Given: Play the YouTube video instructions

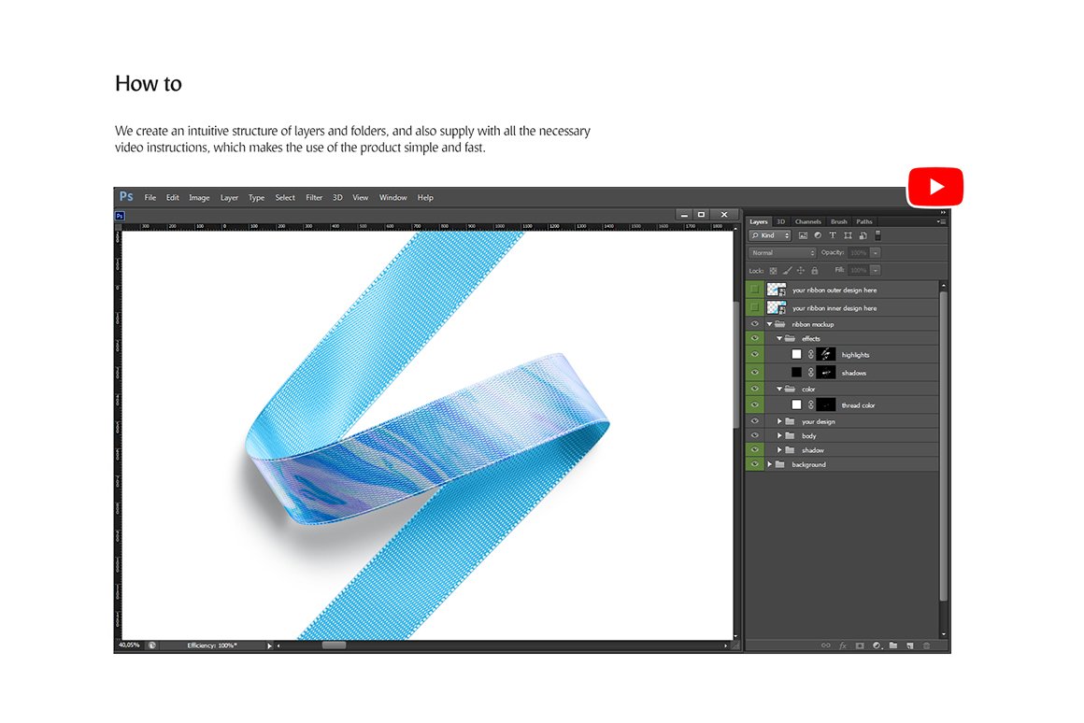Looking at the screenshot, I should pos(935,188).
